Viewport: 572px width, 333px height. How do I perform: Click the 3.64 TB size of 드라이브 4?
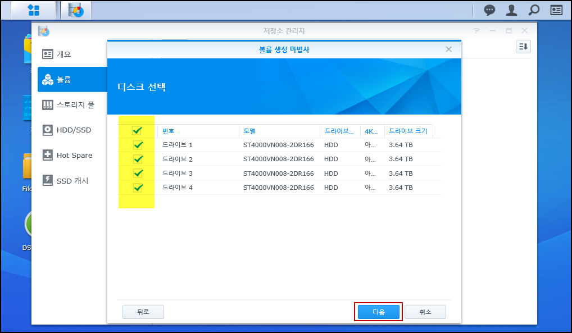click(x=401, y=188)
